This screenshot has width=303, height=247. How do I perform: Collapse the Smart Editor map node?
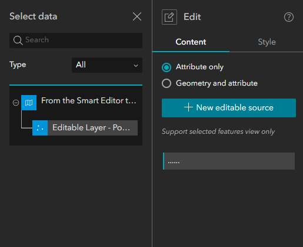[x=16, y=103]
